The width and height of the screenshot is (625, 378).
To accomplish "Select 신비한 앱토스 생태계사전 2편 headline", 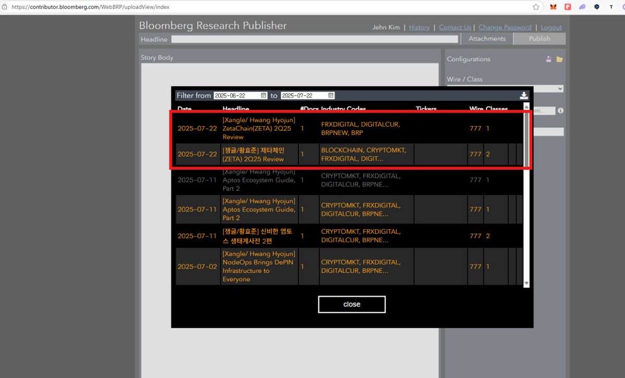I will (x=257, y=236).
